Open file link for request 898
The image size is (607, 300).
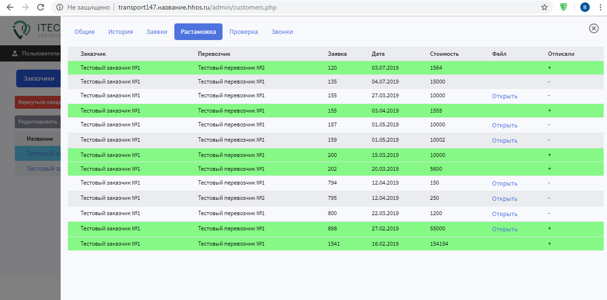(505, 229)
